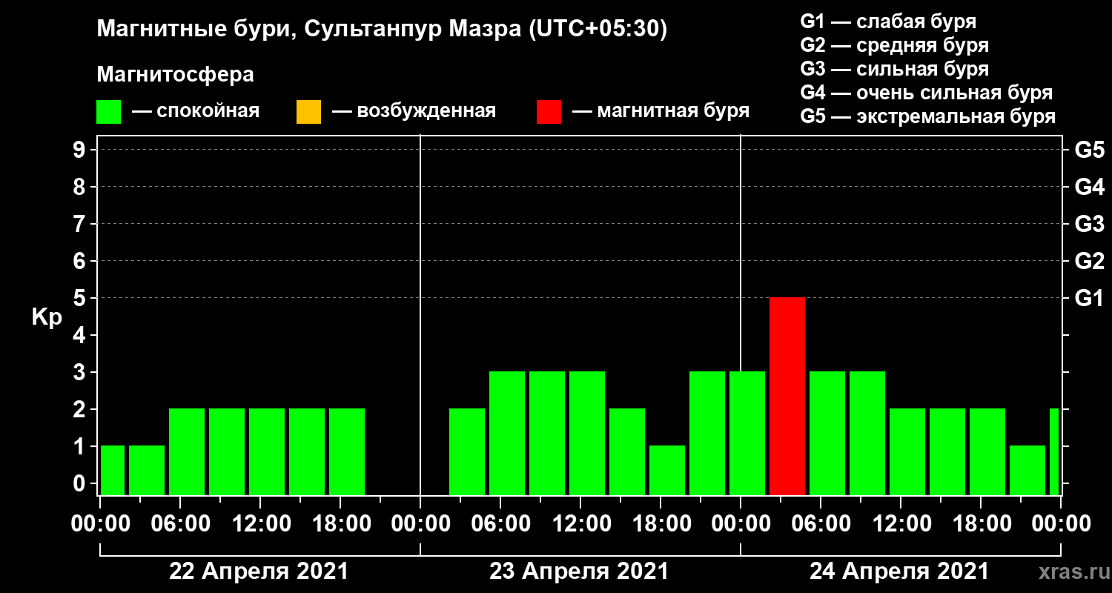Image resolution: width=1112 pixels, height=593 pixels.
Task: Click the '22 Апреля 2021' date label
Action: point(259,572)
